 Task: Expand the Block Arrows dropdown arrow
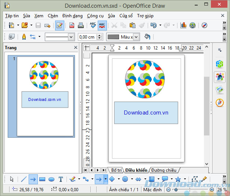click(x=145, y=179)
